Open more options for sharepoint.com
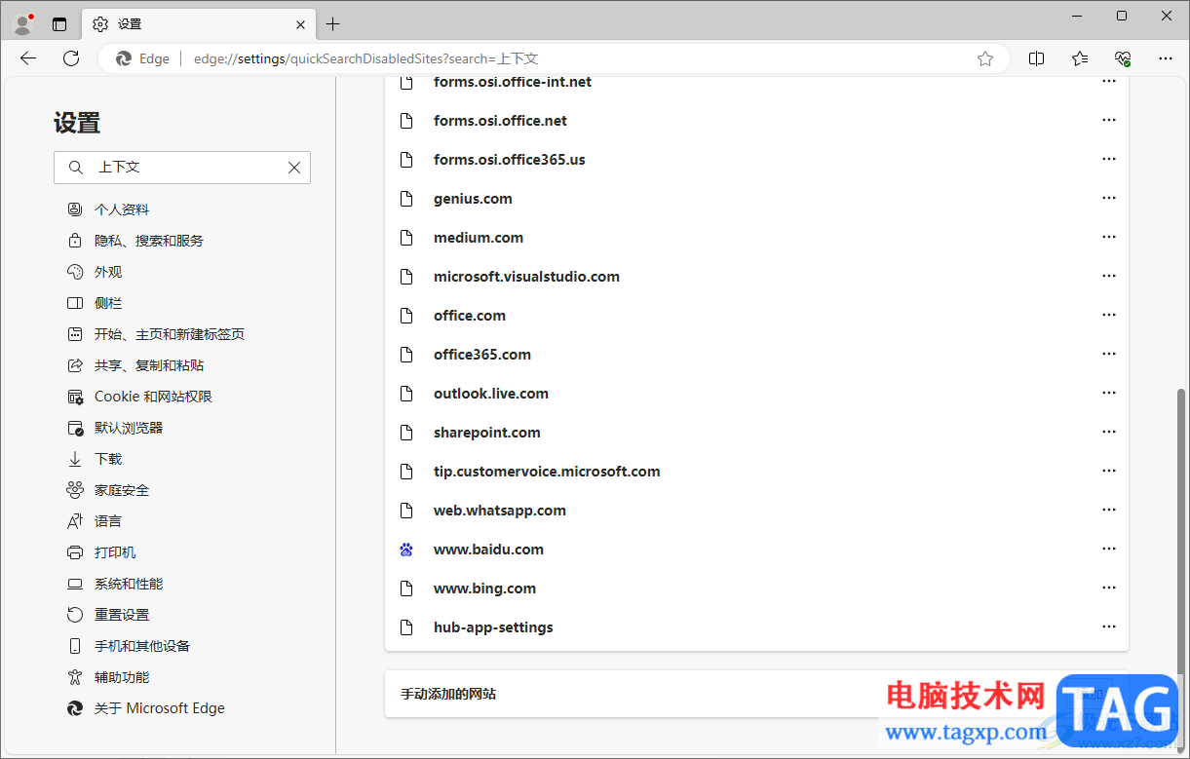Viewport: 1190px width, 759px height. pyautogui.click(x=1108, y=432)
